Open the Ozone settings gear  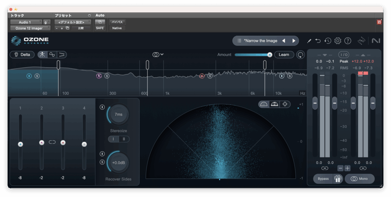(x=338, y=41)
